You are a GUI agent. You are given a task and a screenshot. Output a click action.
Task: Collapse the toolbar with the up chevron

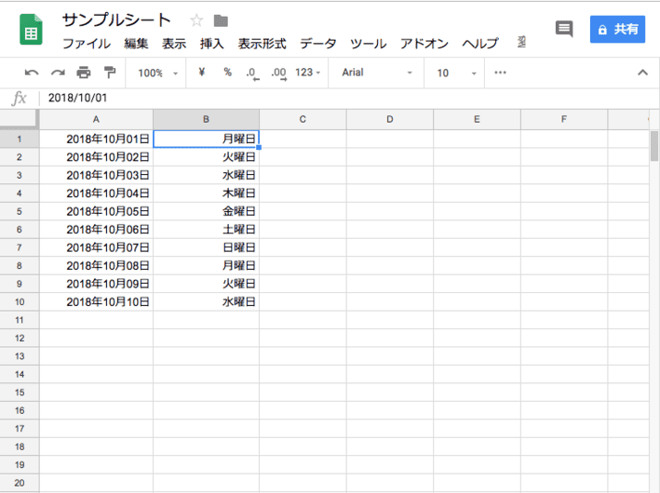(x=642, y=73)
